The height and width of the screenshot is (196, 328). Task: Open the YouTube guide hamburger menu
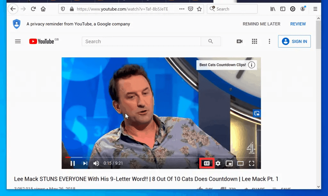pyautogui.click(x=18, y=41)
